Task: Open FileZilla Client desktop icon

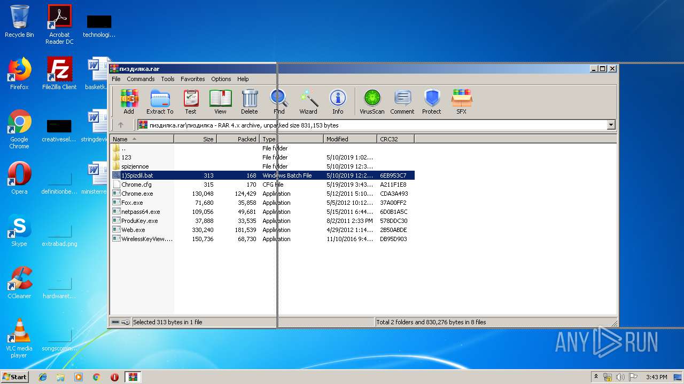Action: pos(59,74)
